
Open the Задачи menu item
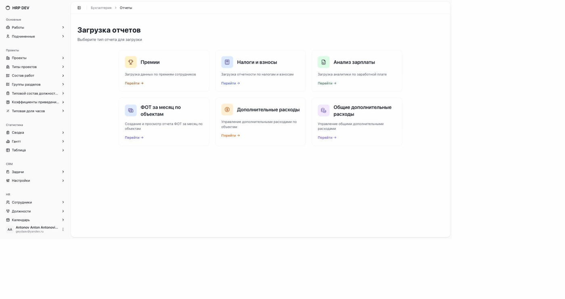click(x=36, y=172)
